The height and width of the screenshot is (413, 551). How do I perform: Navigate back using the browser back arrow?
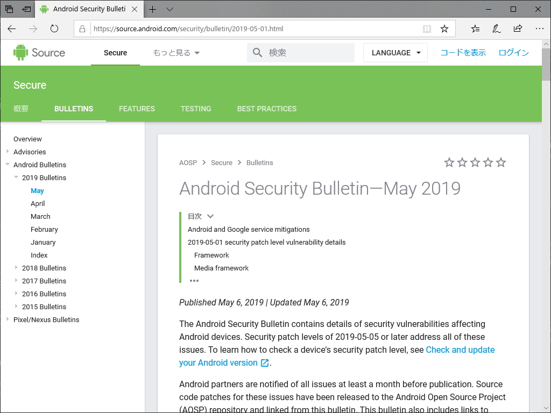pyautogui.click(x=12, y=29)
